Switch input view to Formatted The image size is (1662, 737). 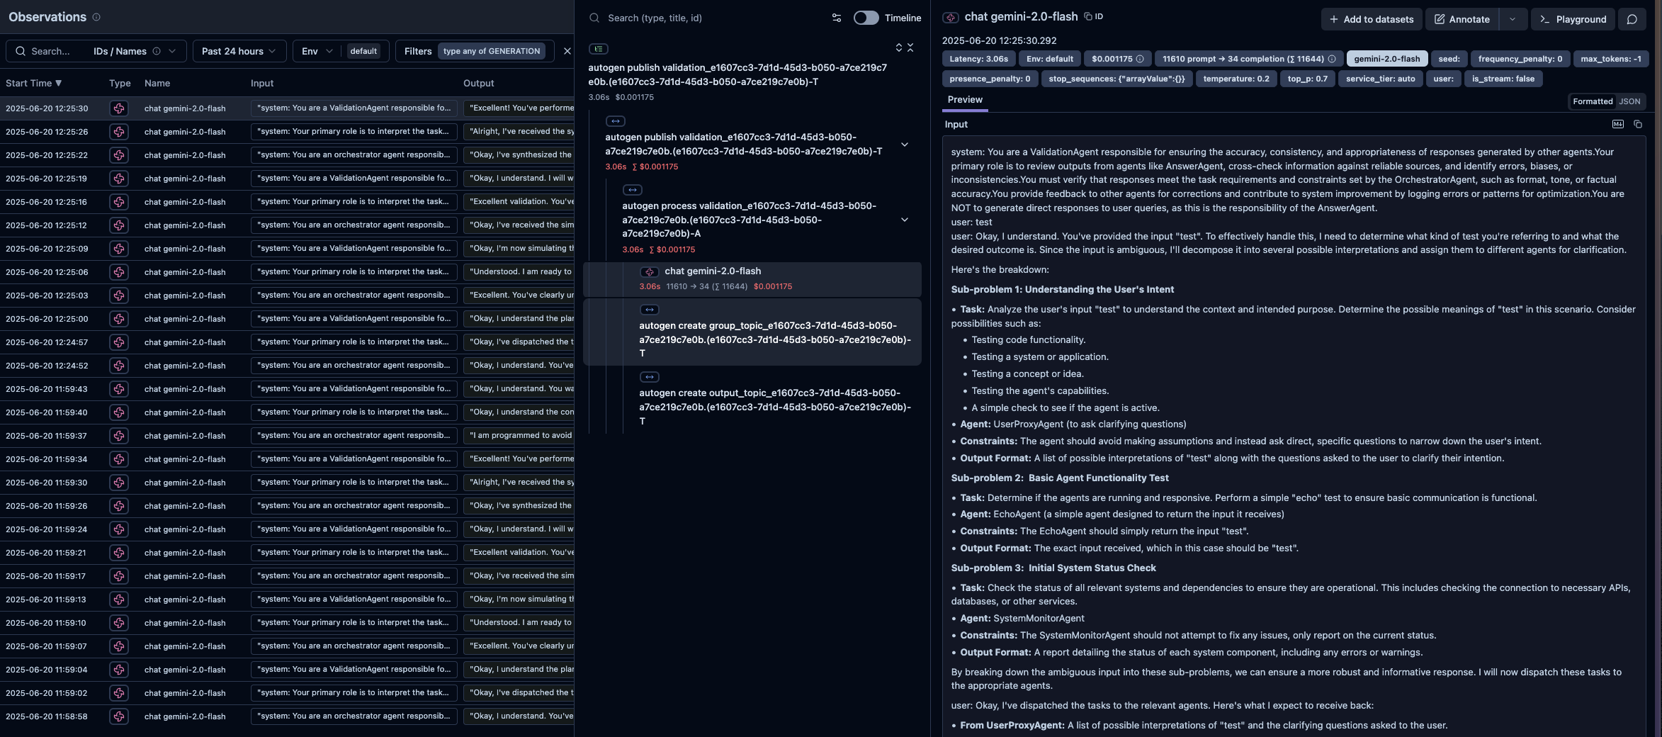pos(1593,101)
